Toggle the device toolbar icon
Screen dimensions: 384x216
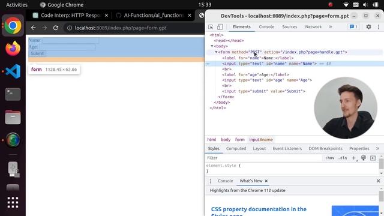click(220, 26)
